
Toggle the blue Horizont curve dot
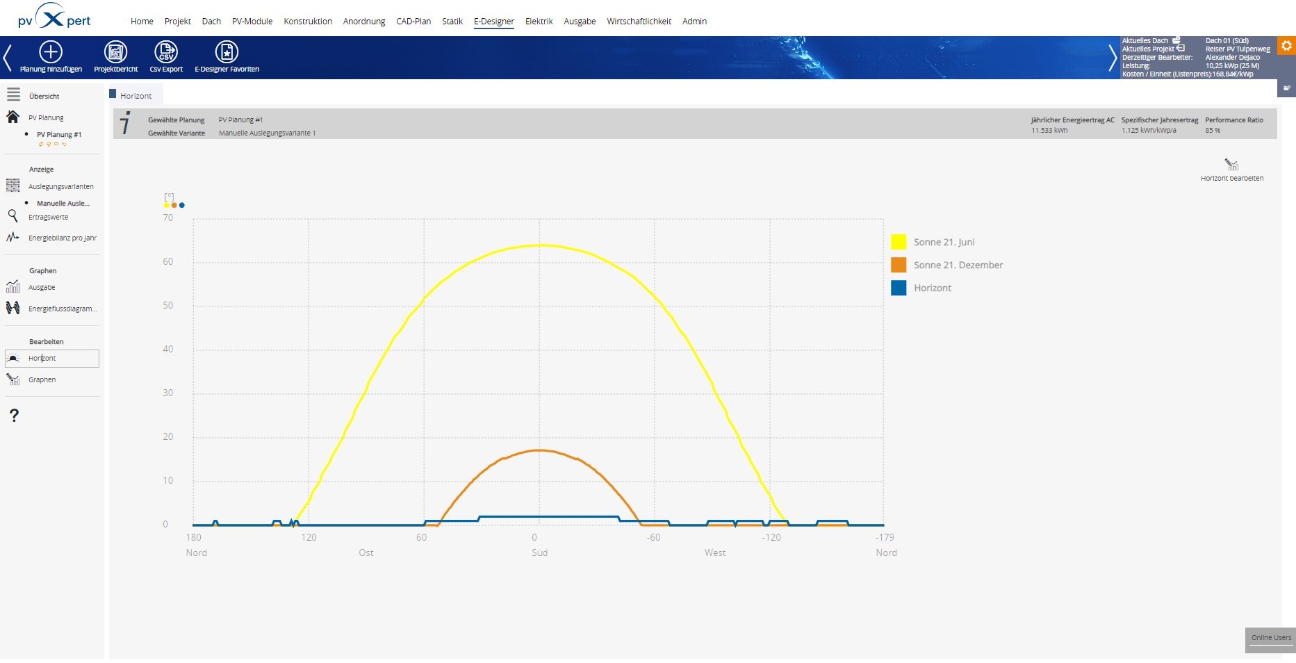pos(183,204)
